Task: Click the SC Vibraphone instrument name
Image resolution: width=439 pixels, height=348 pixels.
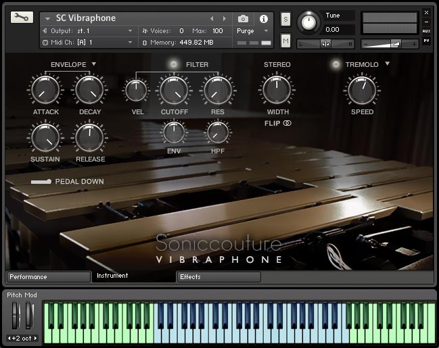Action: pos(86,18)
